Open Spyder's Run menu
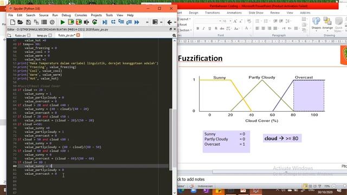Image resolution: width=347 pixels, height=195 pixels. [55, 15]
